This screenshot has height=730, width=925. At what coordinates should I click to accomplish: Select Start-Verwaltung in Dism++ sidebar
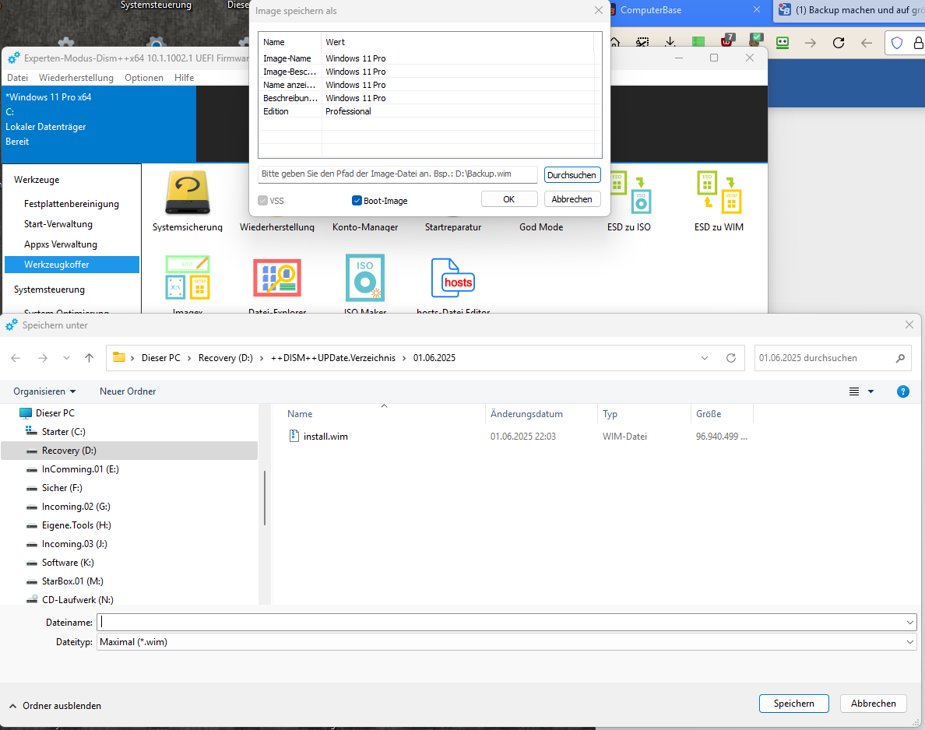click(x=58, y=224)
